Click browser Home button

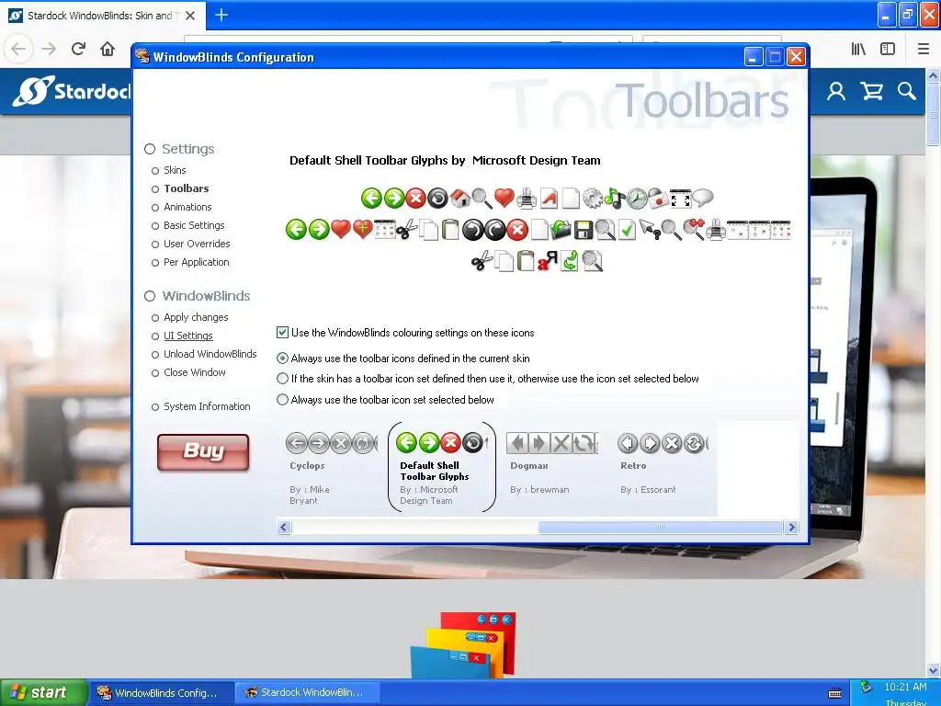(x=108, y=49)
